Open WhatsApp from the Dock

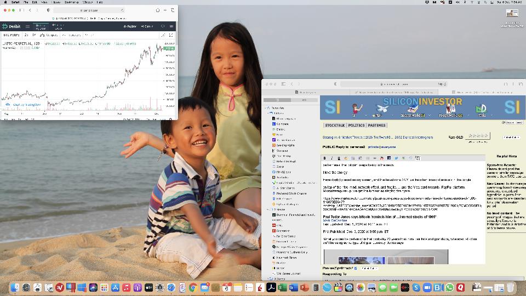click(x=449, y=288)
